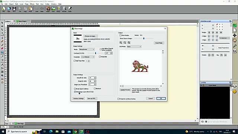Click the Open file toolbar icon

click(9, 9)
